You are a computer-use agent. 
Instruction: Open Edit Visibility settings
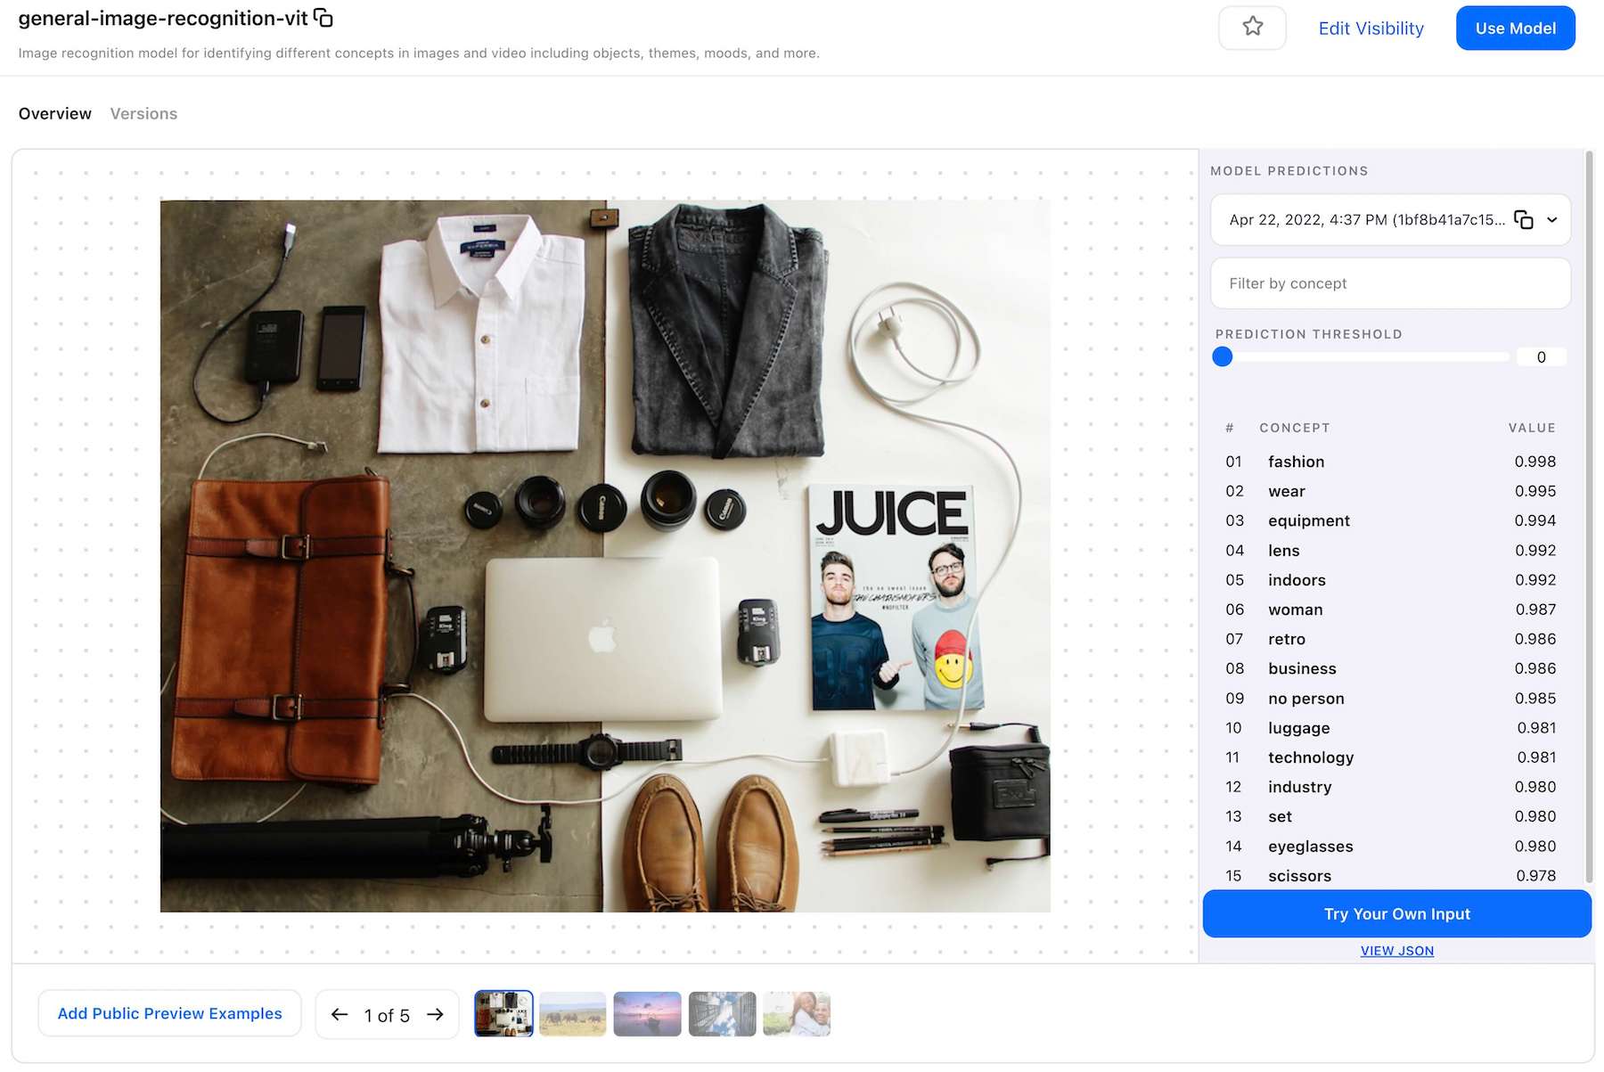click(x=1371, y=29)
